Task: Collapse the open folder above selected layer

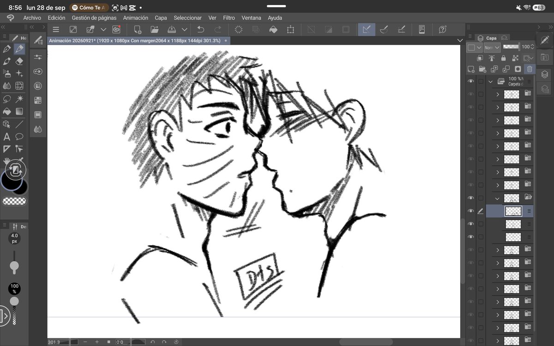Action: 498,198
